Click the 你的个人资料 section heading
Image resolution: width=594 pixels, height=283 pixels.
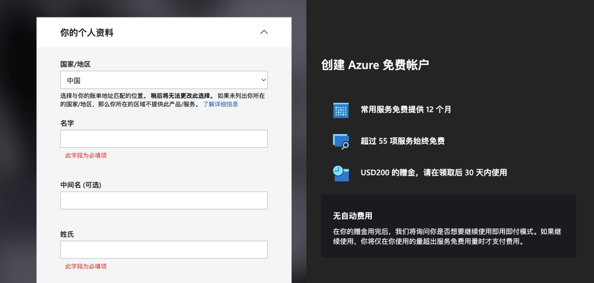coord(87,33)
